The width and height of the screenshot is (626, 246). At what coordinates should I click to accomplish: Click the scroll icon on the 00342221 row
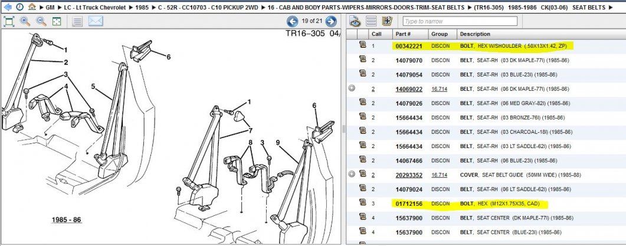click(x=362, y=45)
